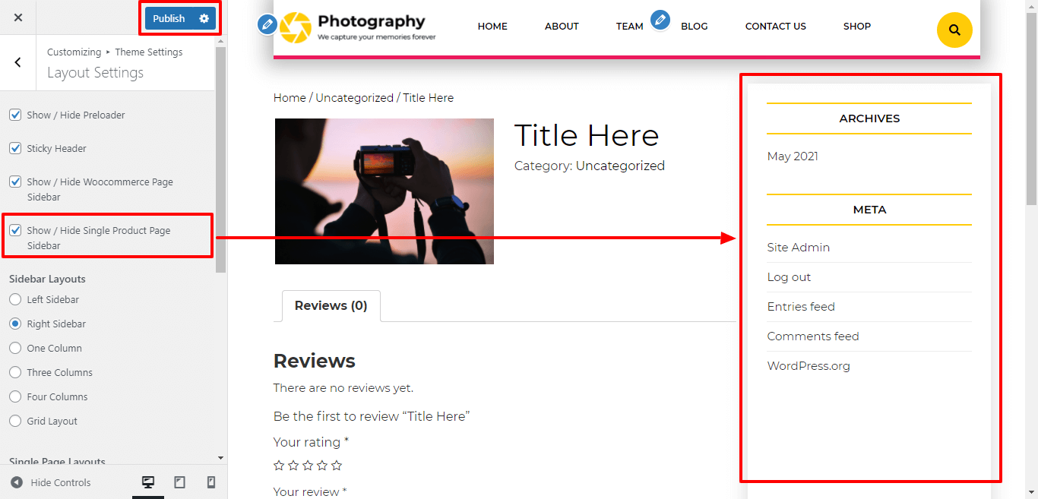Click the edit pencil beside the site logo
The image size is (1038, 499).
coord(267,24)
